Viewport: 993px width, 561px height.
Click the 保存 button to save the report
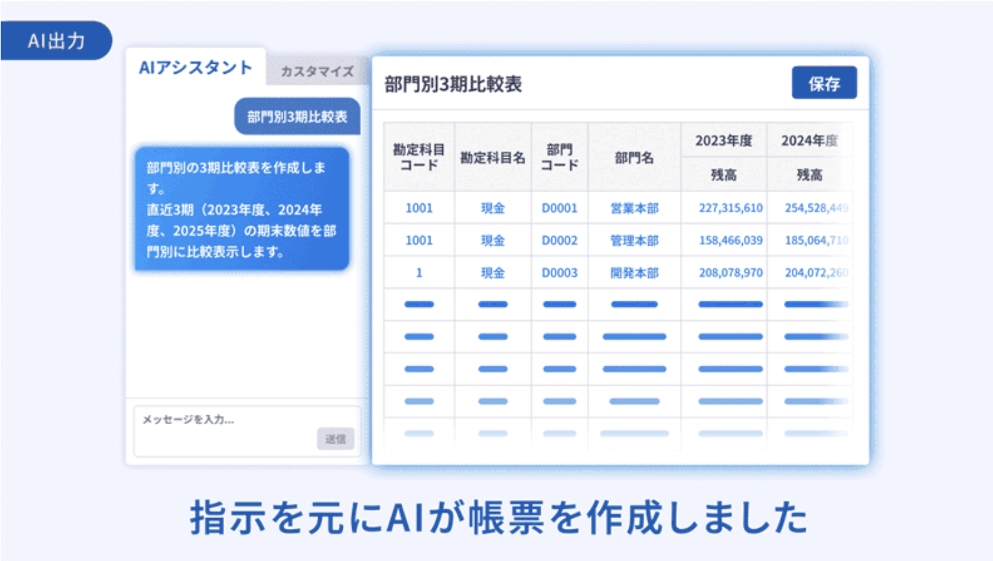coord(825,83)
